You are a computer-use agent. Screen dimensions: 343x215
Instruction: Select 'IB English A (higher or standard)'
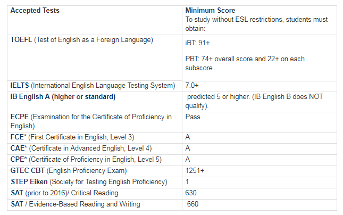coord(63,96)
